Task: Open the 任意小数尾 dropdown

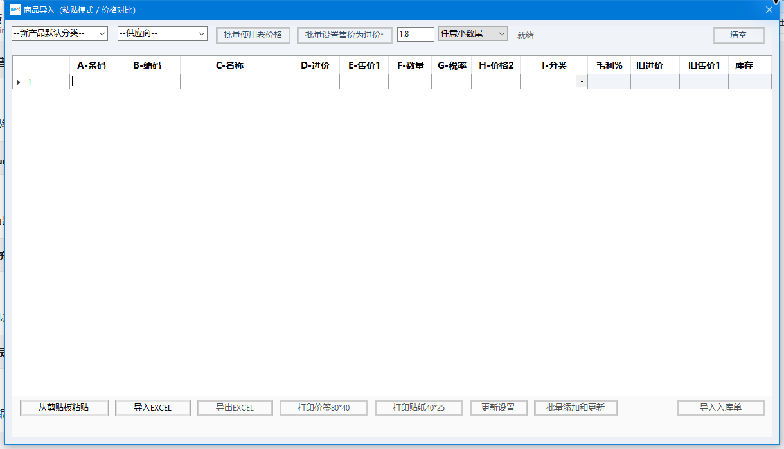Action: point(473,33)
